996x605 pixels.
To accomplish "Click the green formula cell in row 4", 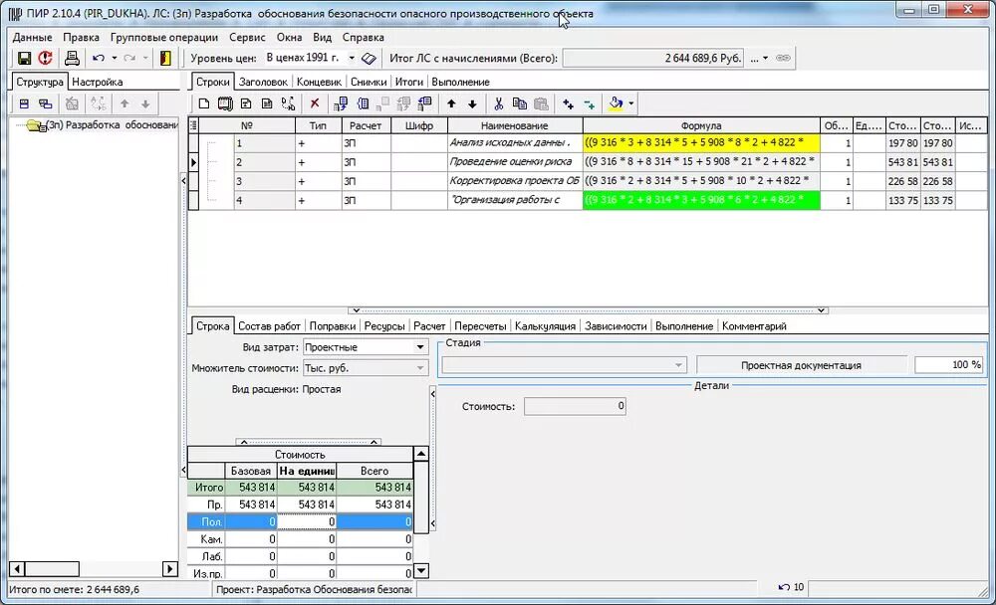I will click(x=701, y=200).
